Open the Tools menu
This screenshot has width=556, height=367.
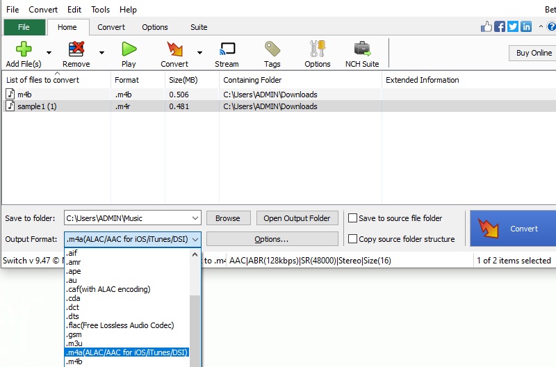101,10
